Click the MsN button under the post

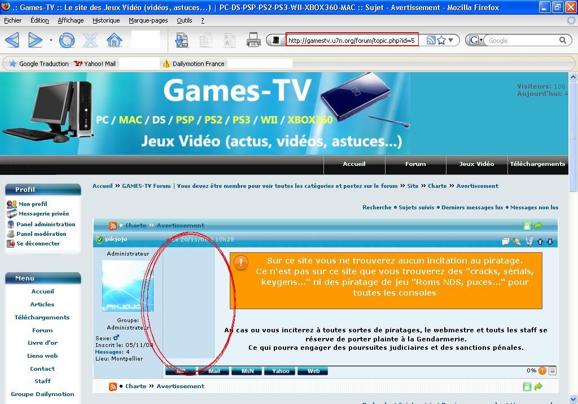click(x=248, y=371)
